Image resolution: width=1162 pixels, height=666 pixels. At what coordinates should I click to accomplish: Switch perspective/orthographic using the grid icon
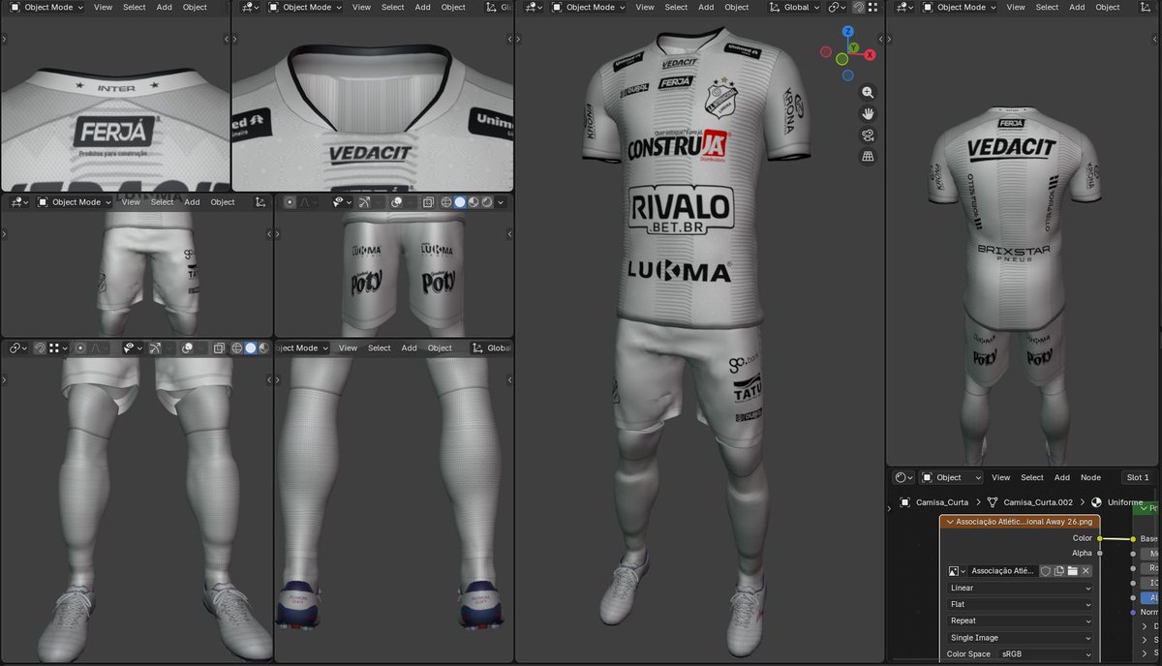[868, 156]
